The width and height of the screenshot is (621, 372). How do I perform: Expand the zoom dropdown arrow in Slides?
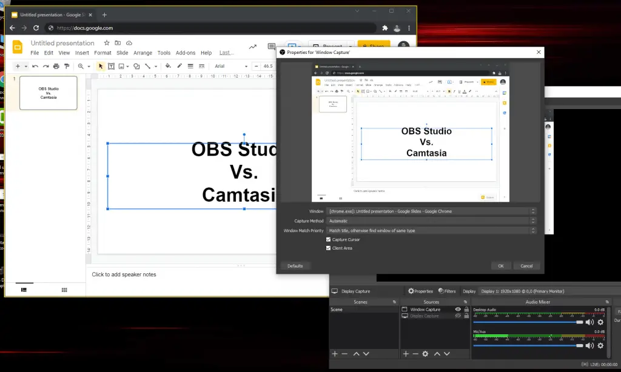(x=89, y=66)
